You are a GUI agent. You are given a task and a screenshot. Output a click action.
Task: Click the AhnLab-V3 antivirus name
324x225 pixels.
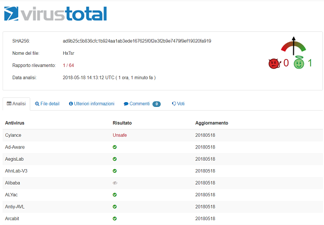point(16,171)
